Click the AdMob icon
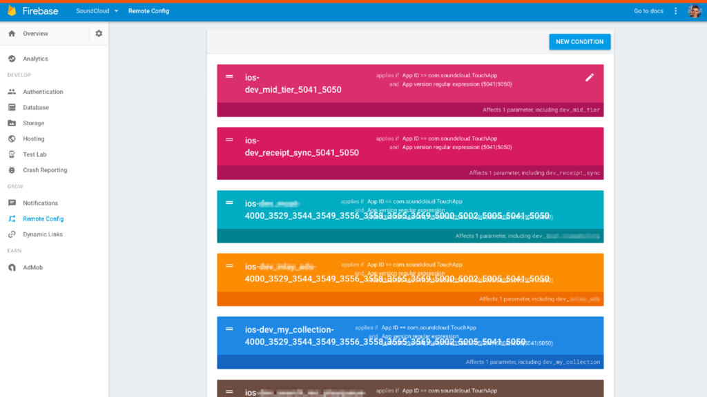This screenshot has height=397, width=707. coord(12,267)
